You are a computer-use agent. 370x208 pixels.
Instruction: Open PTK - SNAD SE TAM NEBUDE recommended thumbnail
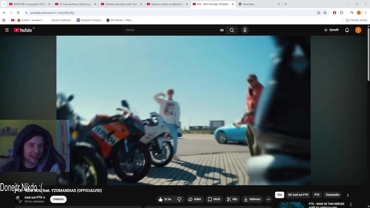tap(291, 205)
